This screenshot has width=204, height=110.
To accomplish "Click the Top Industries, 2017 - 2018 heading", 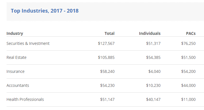I will tap(45, 11).
